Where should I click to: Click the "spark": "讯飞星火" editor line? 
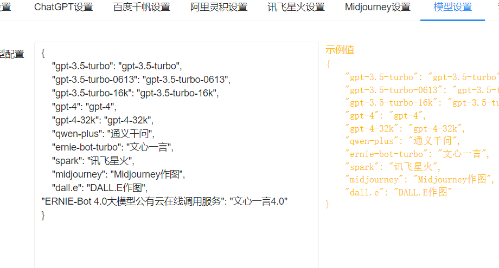(x=93, y=161)
